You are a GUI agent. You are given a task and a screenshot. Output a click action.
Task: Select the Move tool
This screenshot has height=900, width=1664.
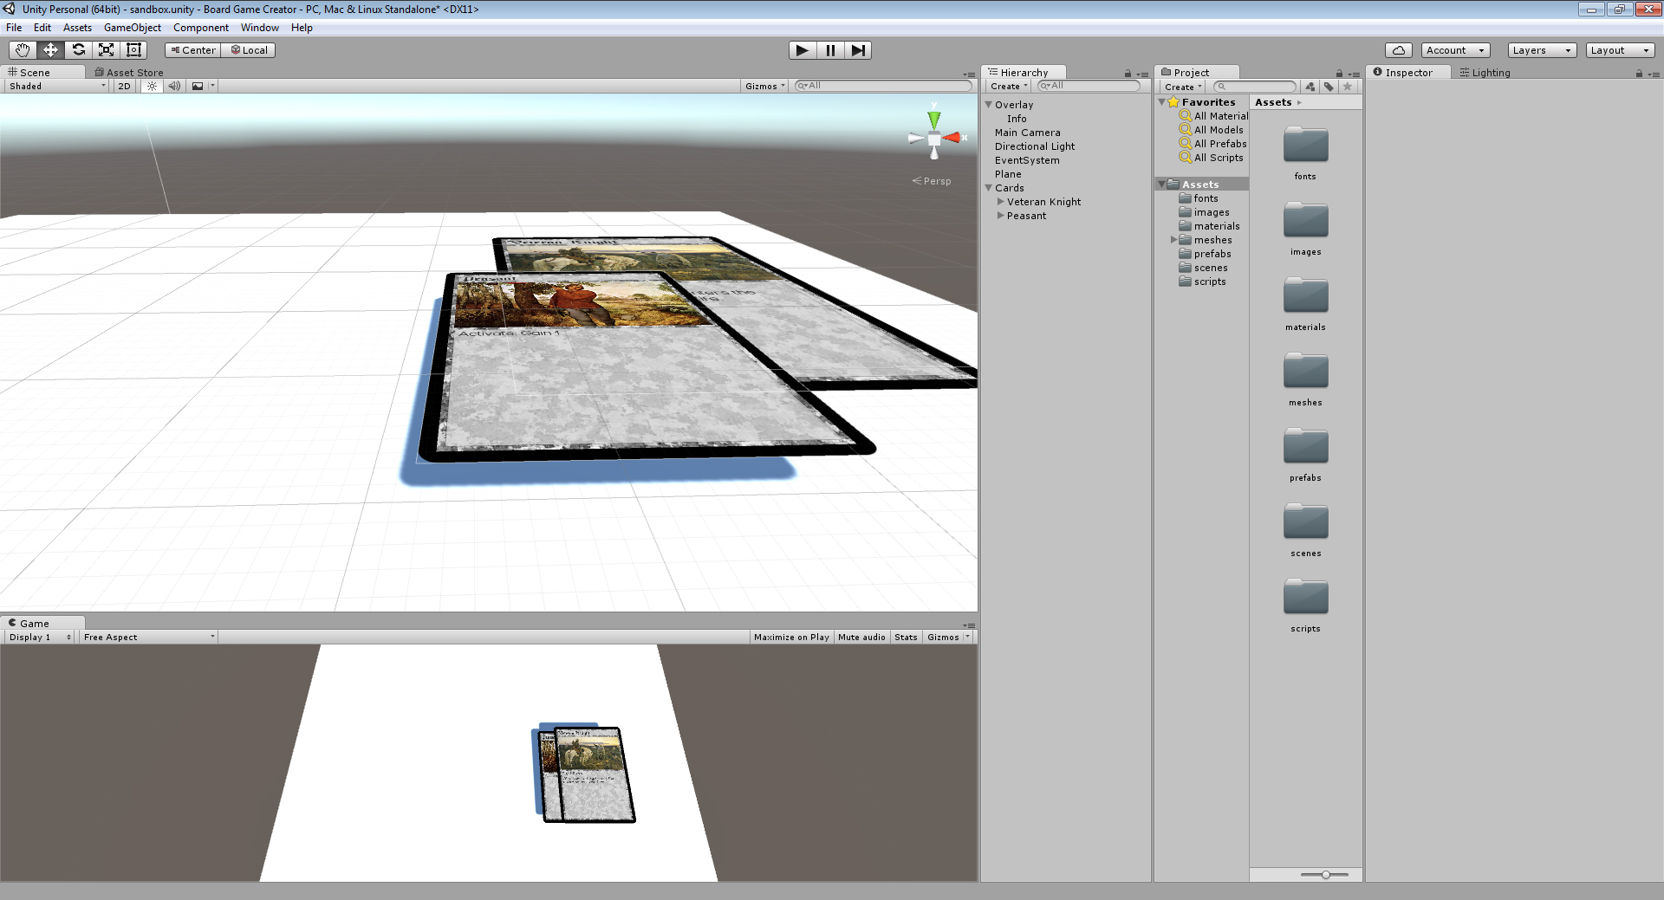coord(50,50)
